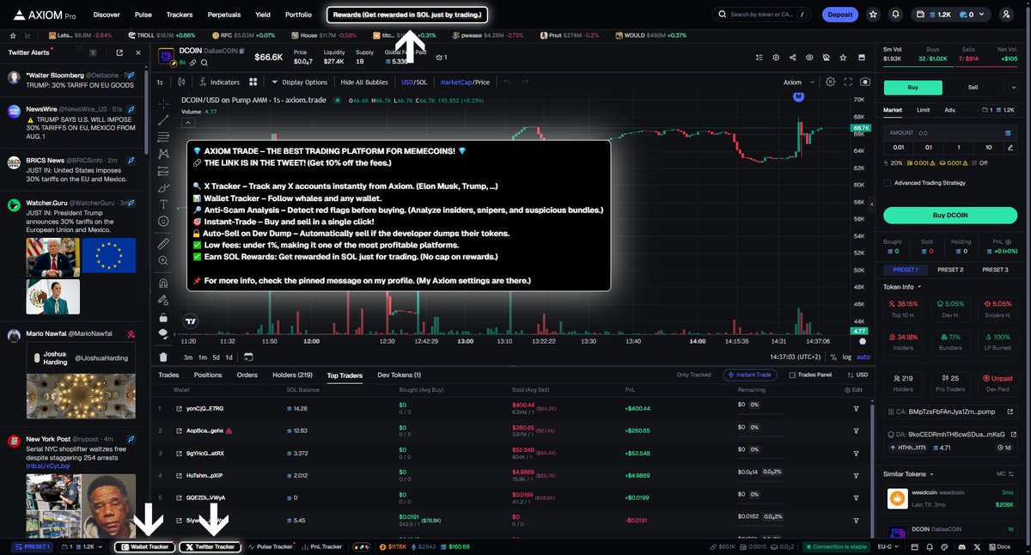
Task: Switch to the Dev Tokens (1) tab
Action: tap(400, 375)
